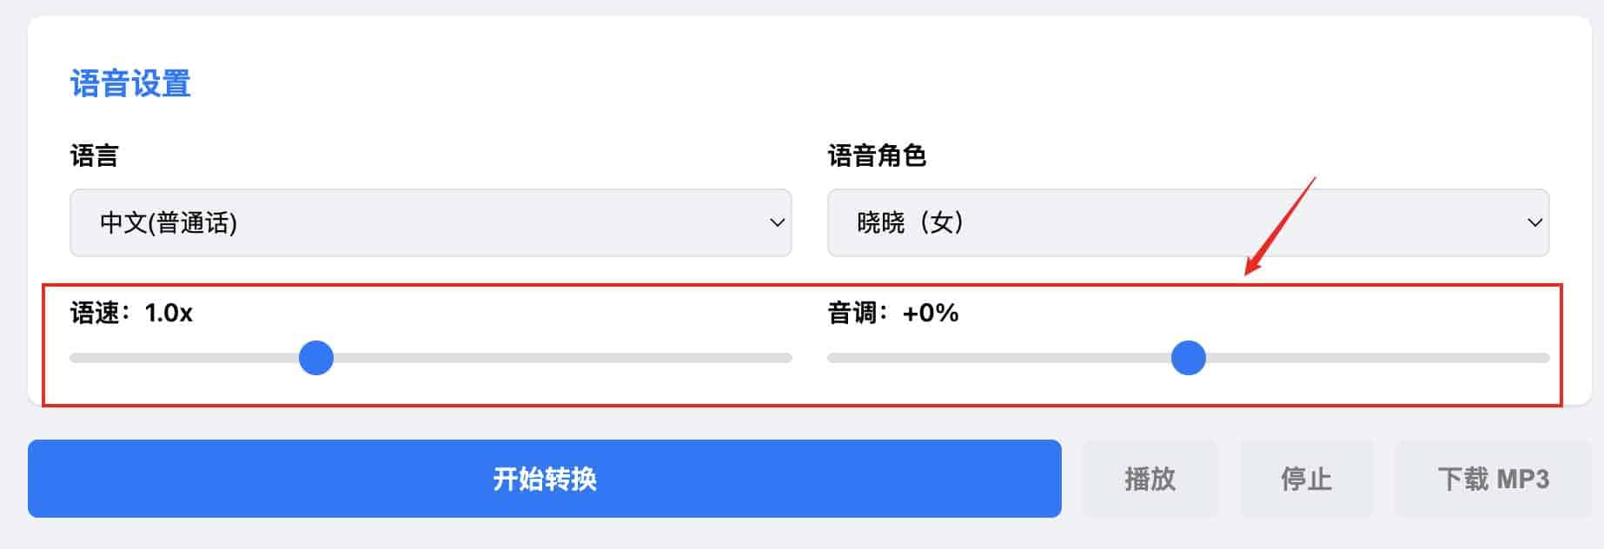Open the 语言 (language) dropdown

coord(430,222)
